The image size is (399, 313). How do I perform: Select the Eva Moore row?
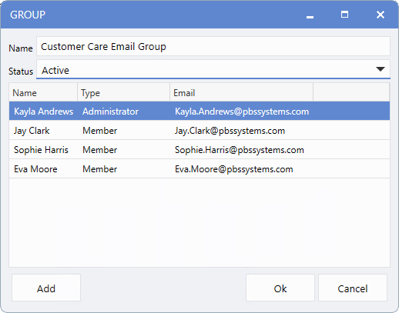[x=199, y=169]
